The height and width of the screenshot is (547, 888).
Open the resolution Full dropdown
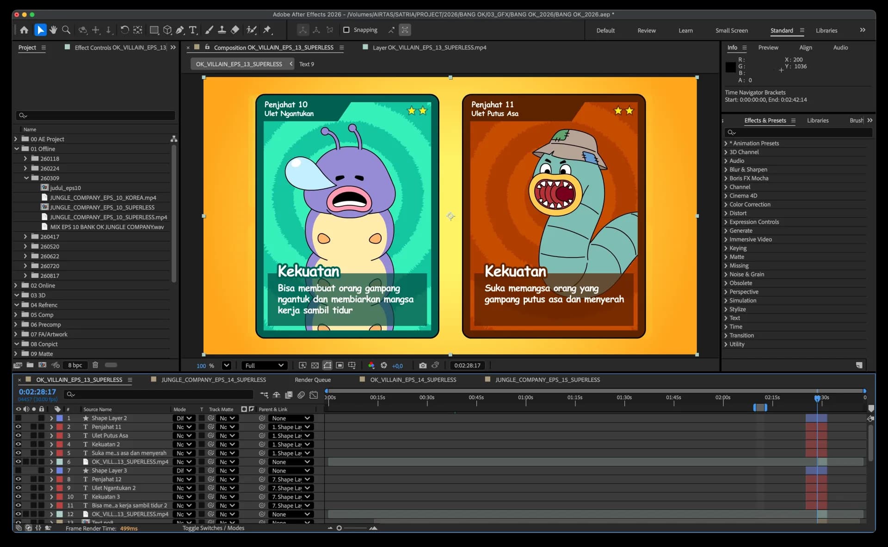(x=264, y=365)
